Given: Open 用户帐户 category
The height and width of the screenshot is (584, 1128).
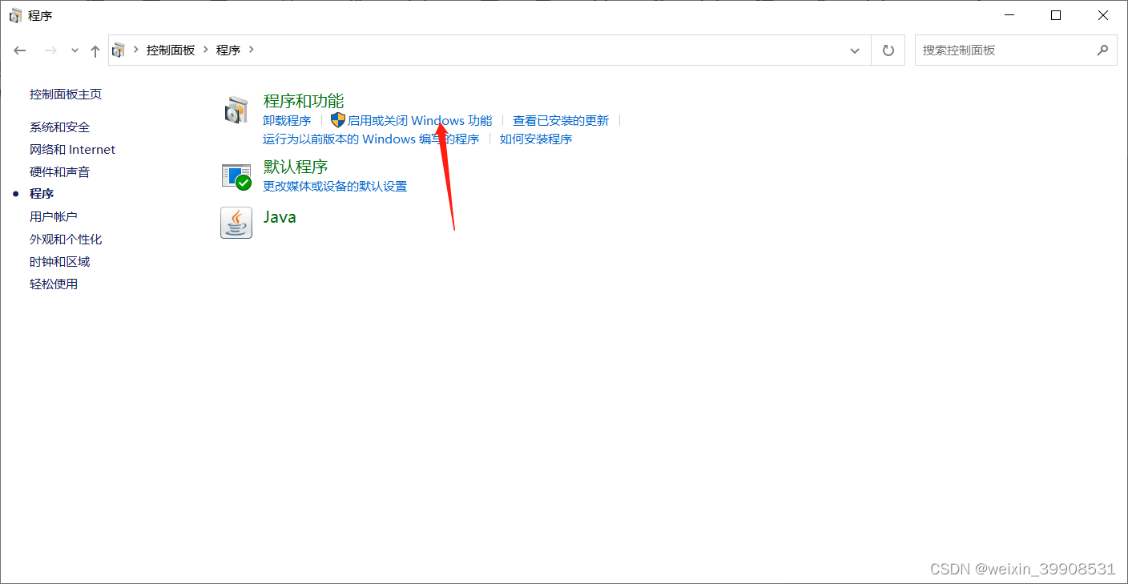Looking at the screenshot, I should (x=54, y=216).
